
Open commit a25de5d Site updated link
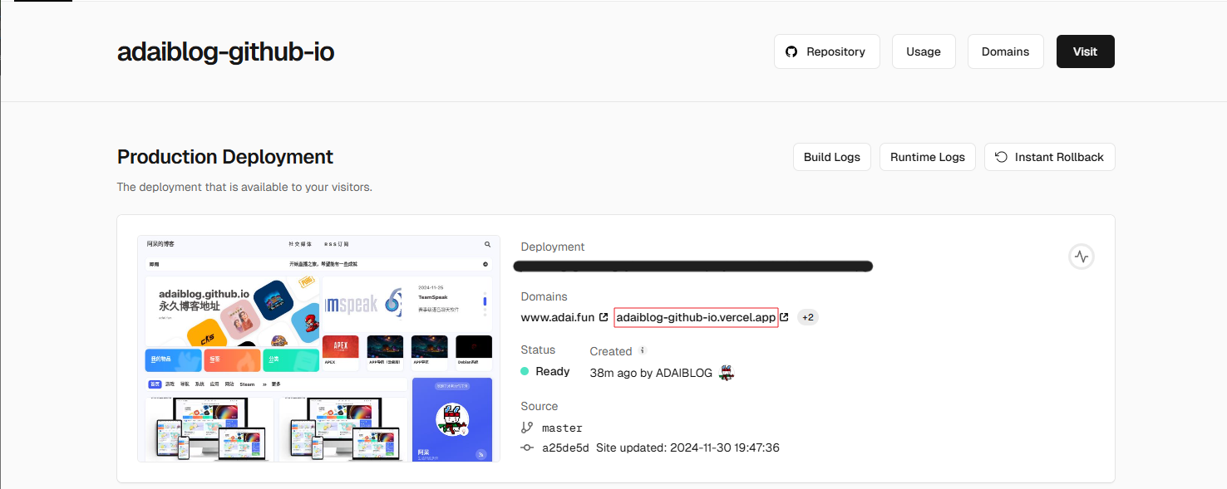tap(661, 447)
